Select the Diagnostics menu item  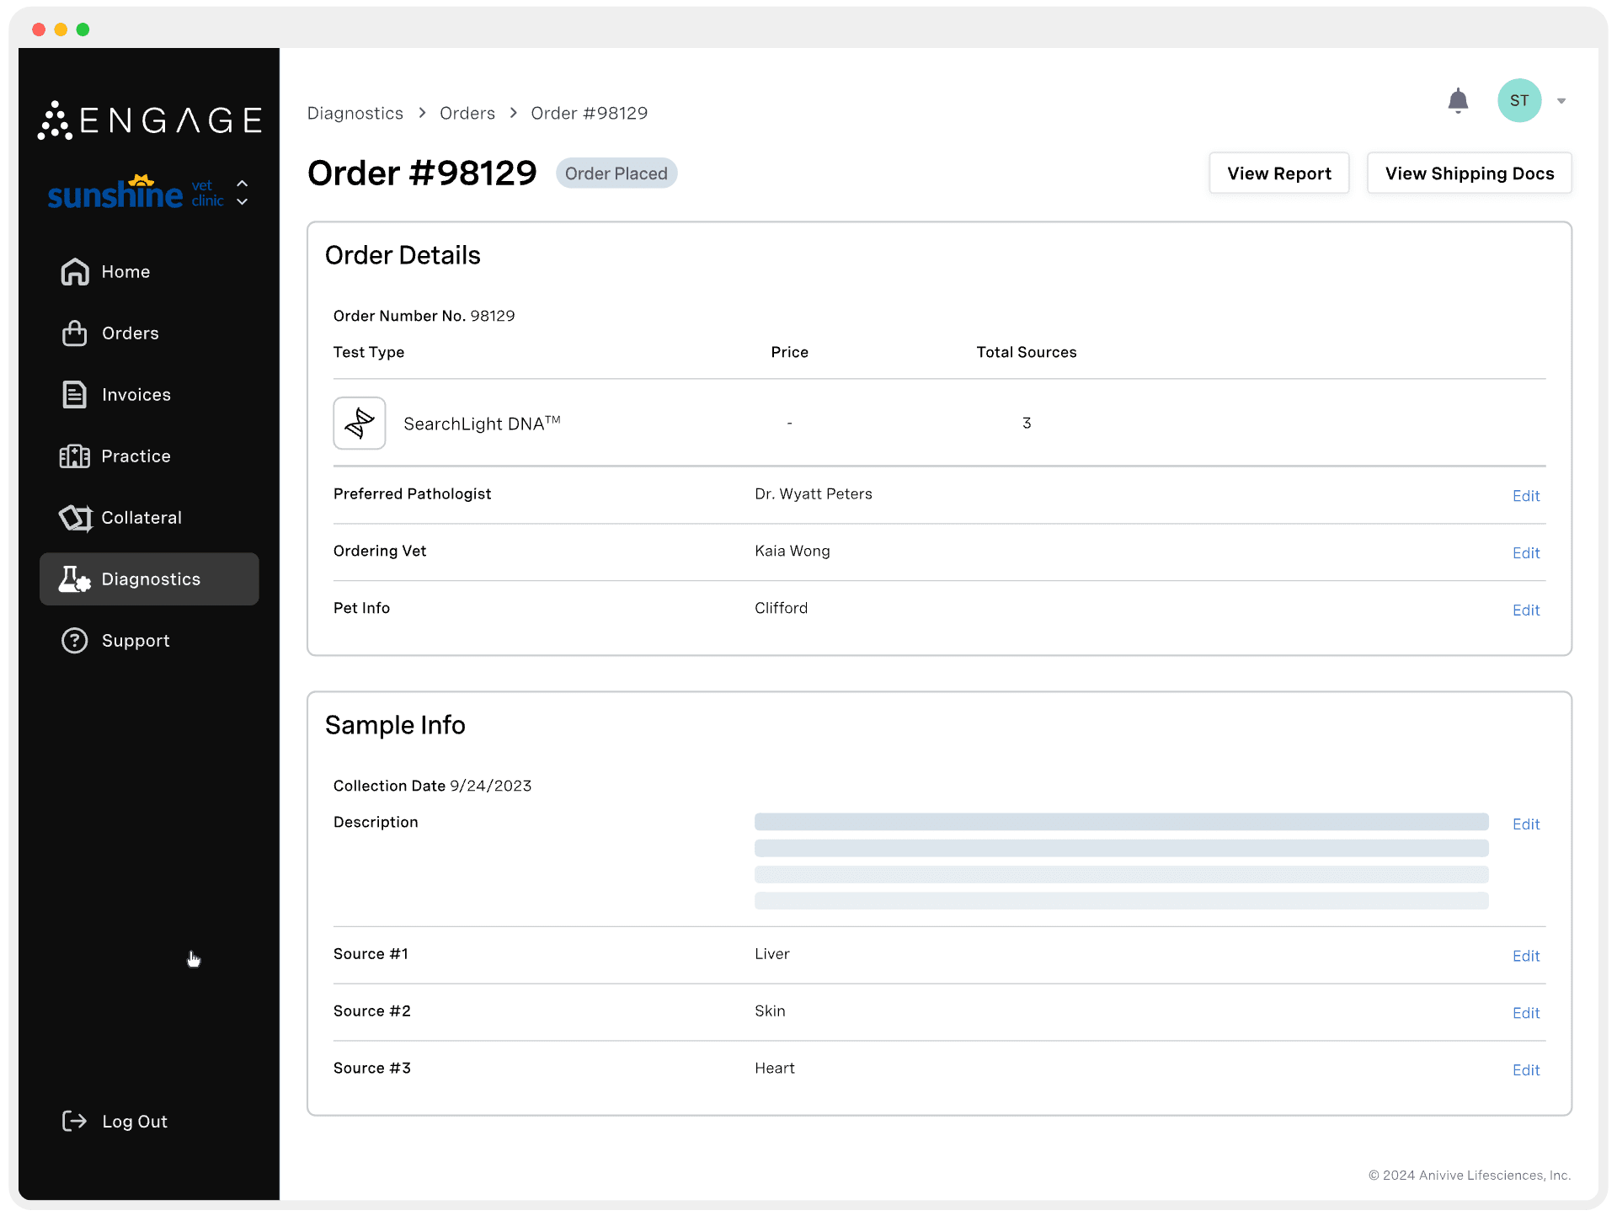click(x=149, y=579)
